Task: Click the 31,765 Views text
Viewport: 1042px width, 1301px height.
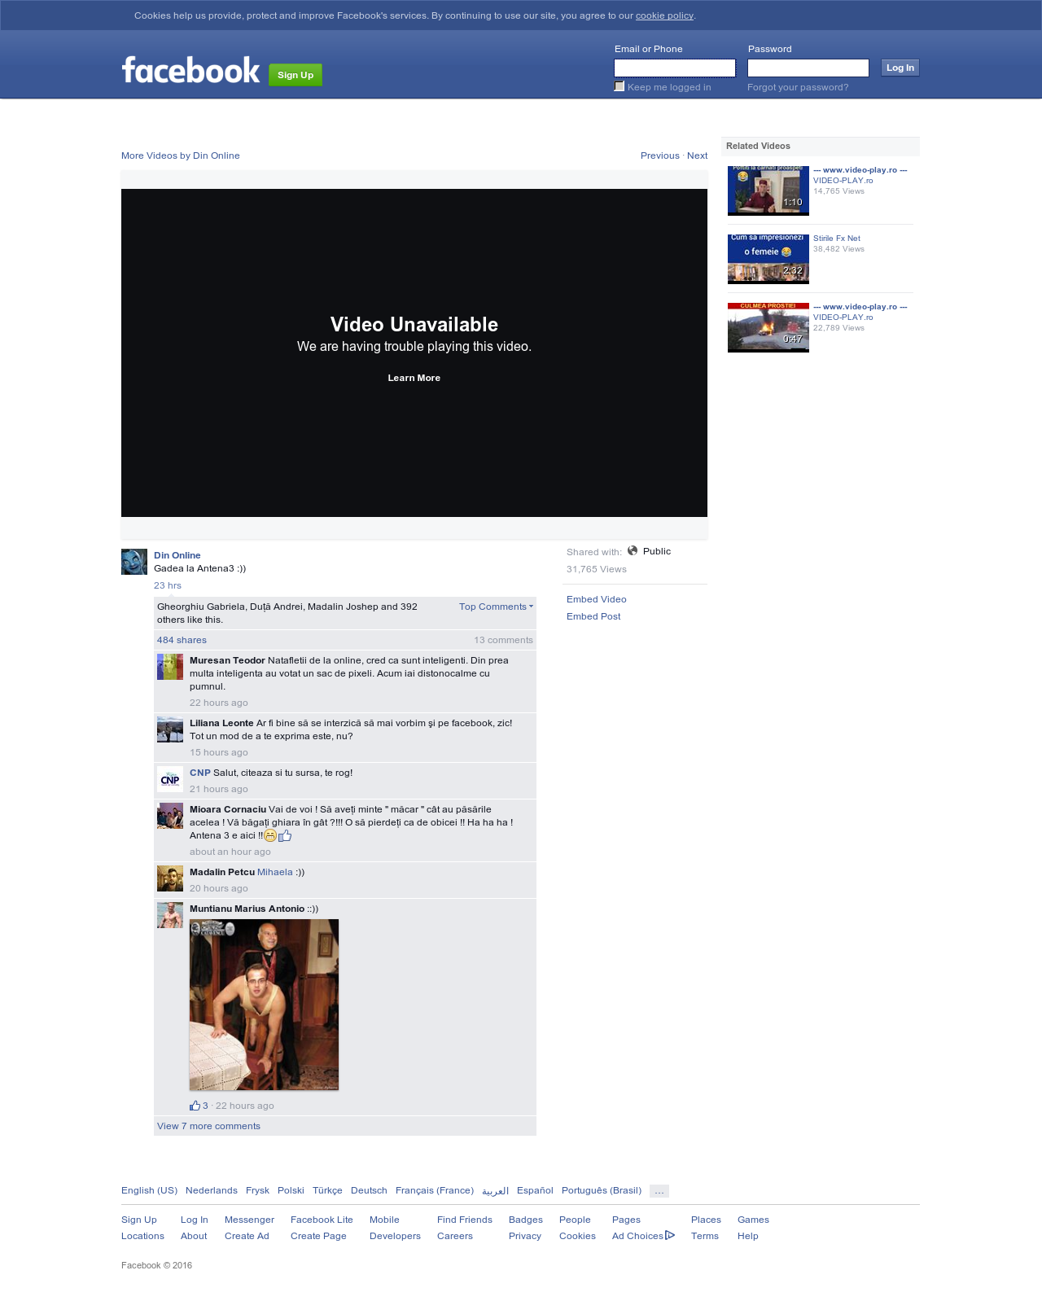Action: (x=597, y=569)
